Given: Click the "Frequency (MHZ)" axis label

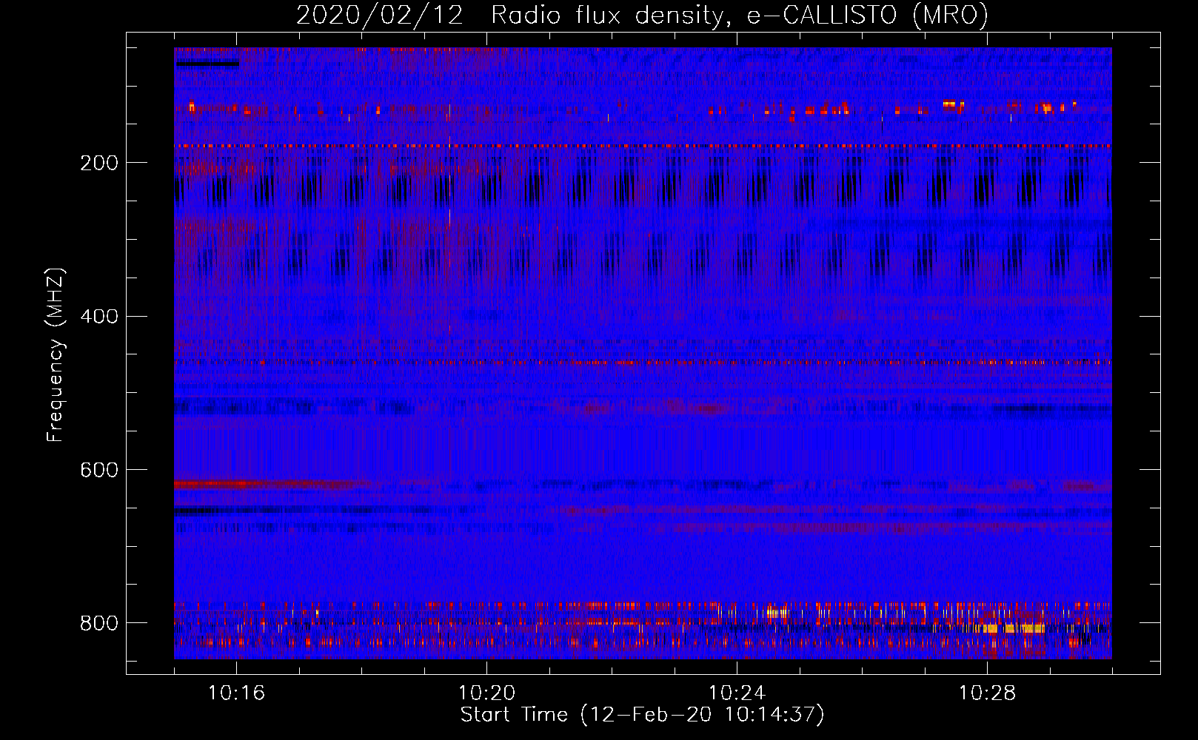Looking at the screenshot, I should coord(56,354).
